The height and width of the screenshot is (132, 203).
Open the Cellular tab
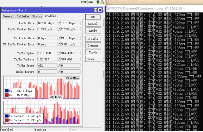23,16
